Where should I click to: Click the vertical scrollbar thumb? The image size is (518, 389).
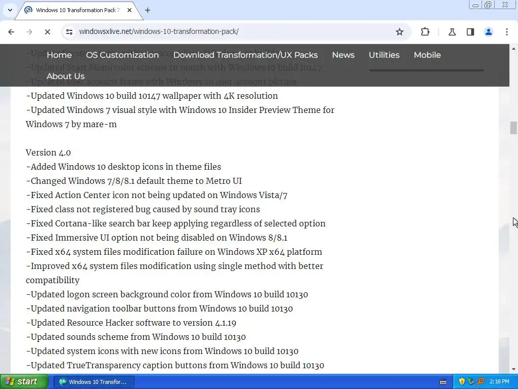[513, 128]
